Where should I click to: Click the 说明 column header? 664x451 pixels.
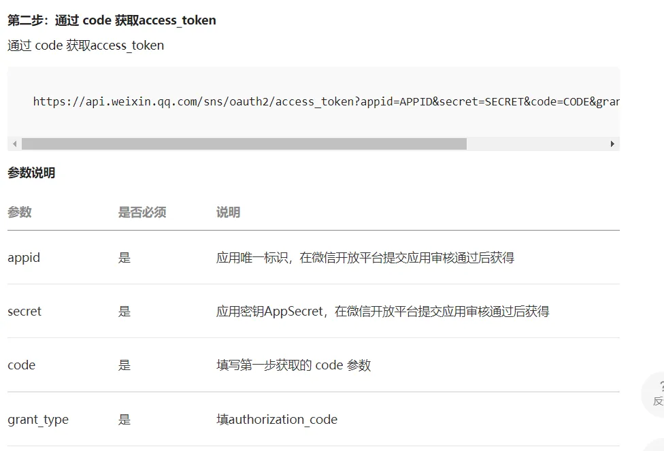pyautogui.click(x=227, y=212)
